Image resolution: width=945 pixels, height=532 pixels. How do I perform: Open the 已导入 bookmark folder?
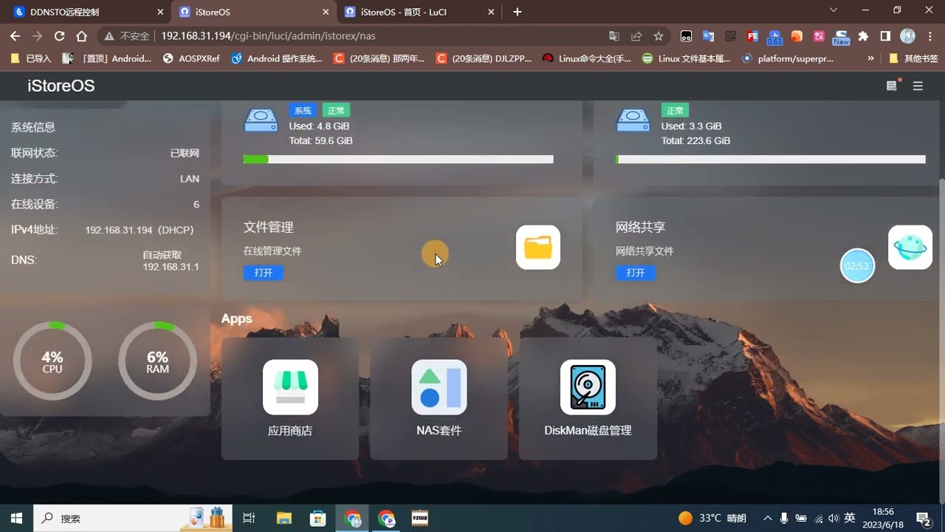32,58
